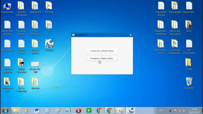203x114 pixels.
Task: Open Windows Explorer from the taskbar
Action: tap(16, 111)
